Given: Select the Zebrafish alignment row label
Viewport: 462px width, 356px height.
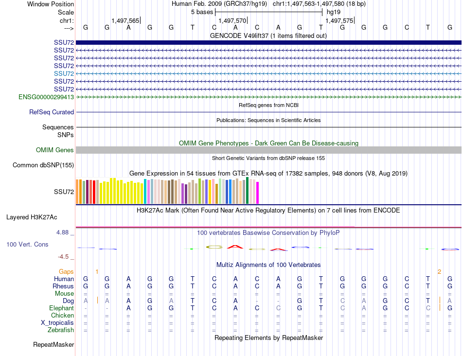Looking at the screenshot, I should tap(61, 330).
